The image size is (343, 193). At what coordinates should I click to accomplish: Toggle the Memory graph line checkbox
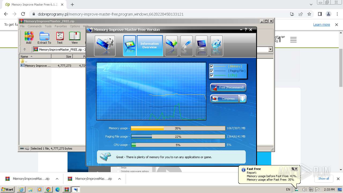click(211, 66)
